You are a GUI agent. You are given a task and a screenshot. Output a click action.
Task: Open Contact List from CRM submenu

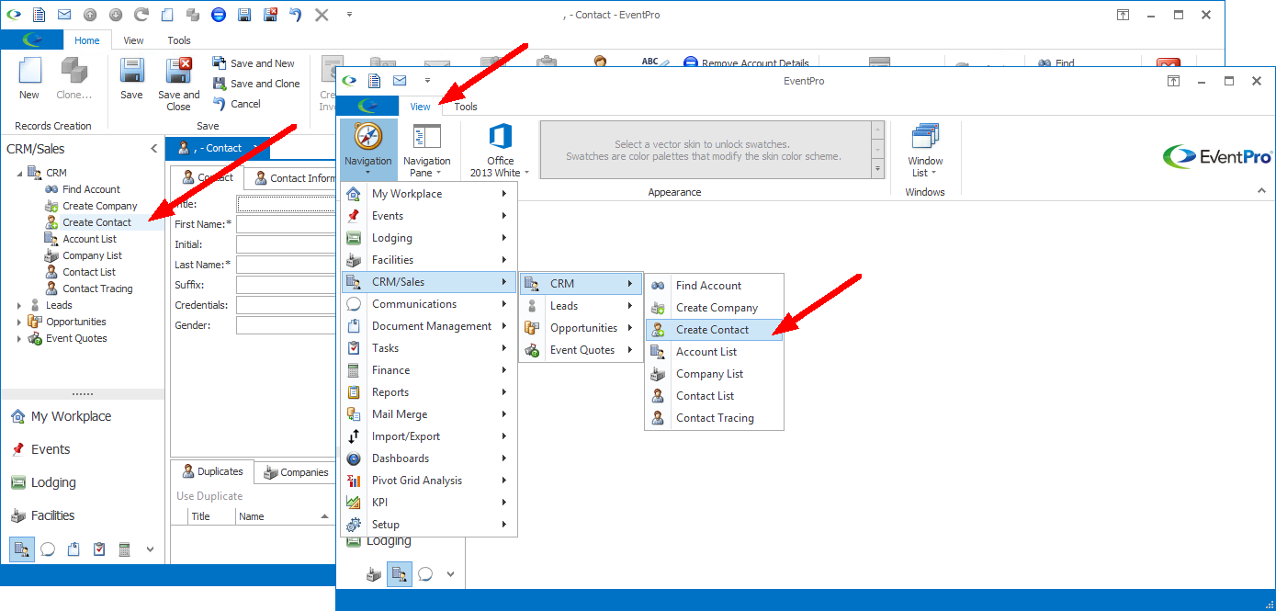(714, 396)
